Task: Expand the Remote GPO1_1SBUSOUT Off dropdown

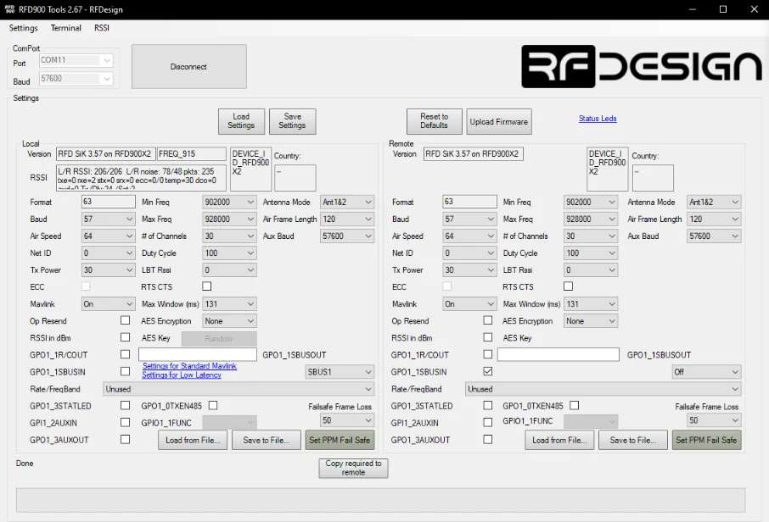Action: coord(707,372)
